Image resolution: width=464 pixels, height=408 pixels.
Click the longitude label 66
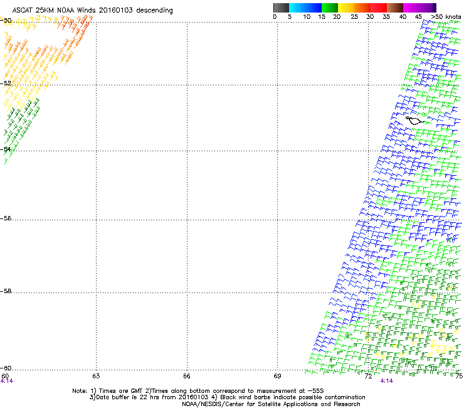(187, 376)
